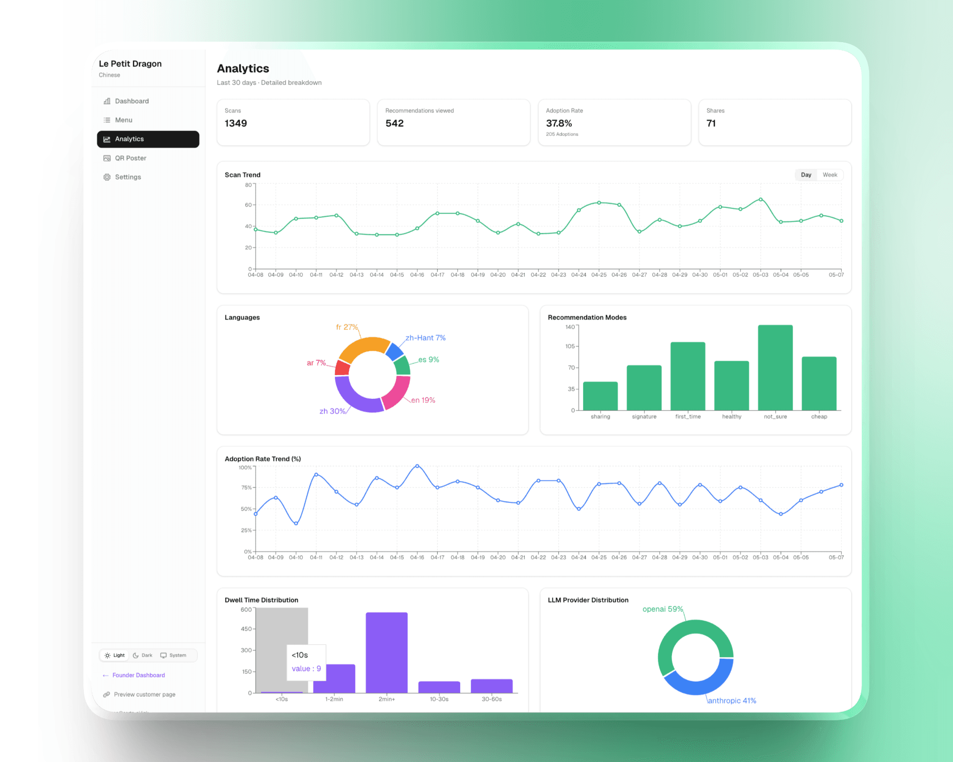Viewport: 953px width, 762px height.
Task: Select Dark theme mode
Action: [142, 655]
